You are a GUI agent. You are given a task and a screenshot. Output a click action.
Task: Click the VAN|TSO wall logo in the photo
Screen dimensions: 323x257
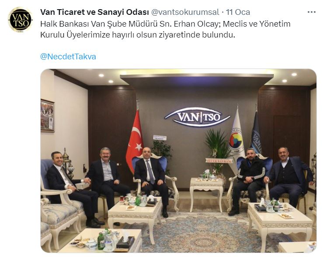coord(198,117)
